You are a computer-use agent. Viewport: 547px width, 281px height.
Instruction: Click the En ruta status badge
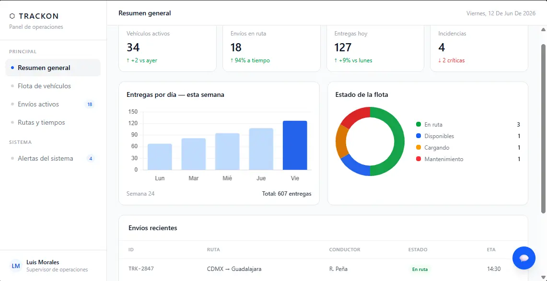(419, 269)
